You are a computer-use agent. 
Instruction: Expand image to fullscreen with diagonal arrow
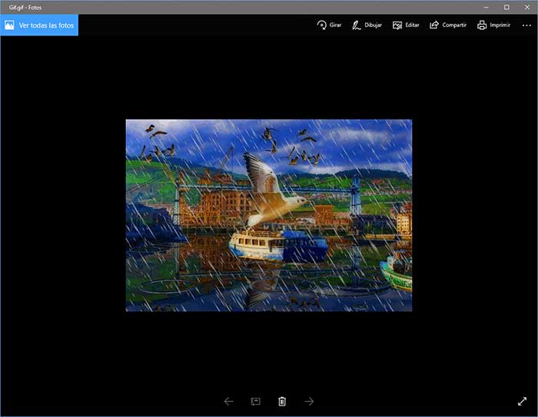click(x=522, y=401)
